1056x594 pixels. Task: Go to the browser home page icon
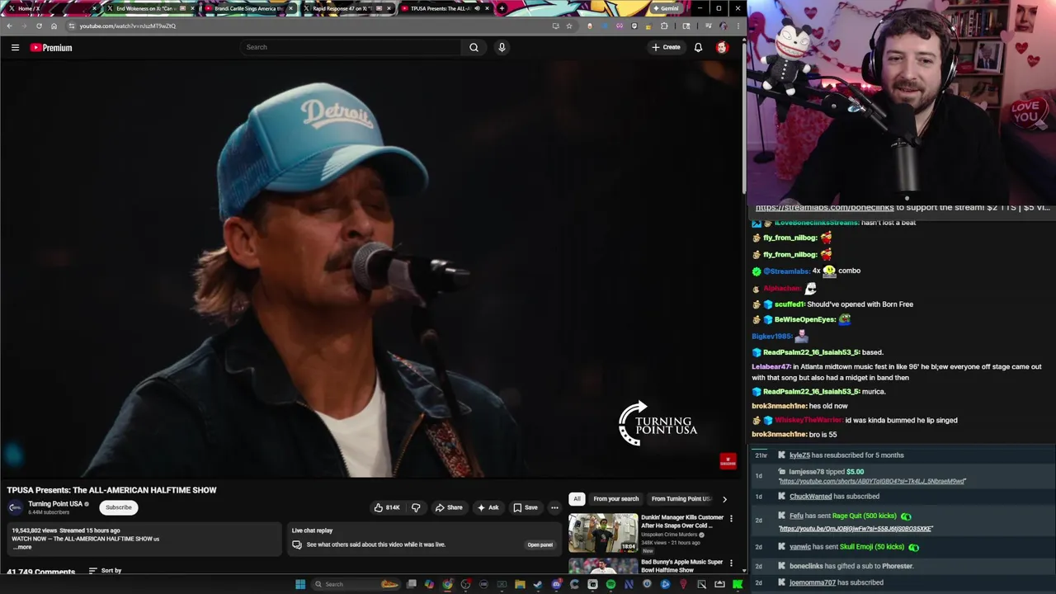tap(54, 26)
